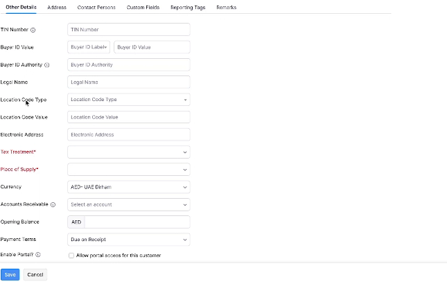Focus the Legal Name input field

pos(129,82)
